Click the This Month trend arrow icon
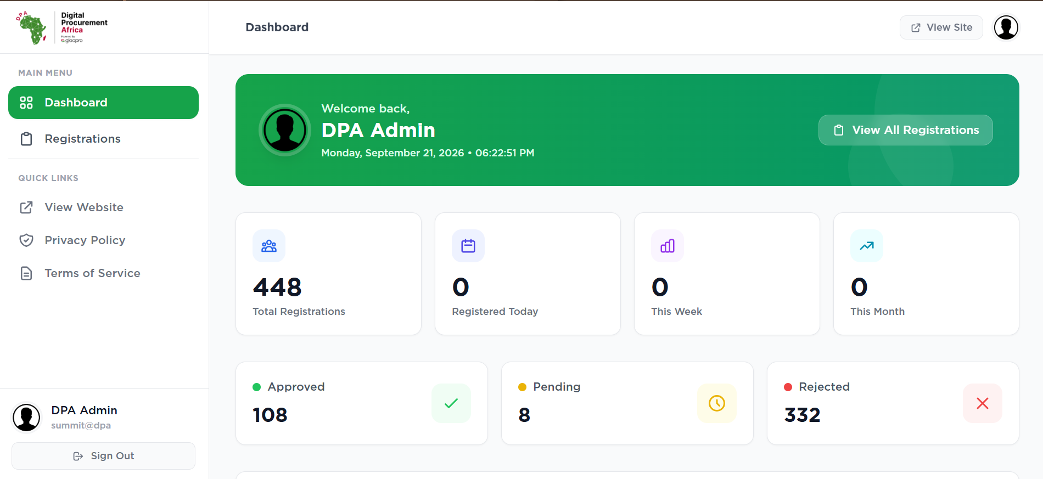The width and height of the screenshot is (1043, 479). [x=867, y=246]
